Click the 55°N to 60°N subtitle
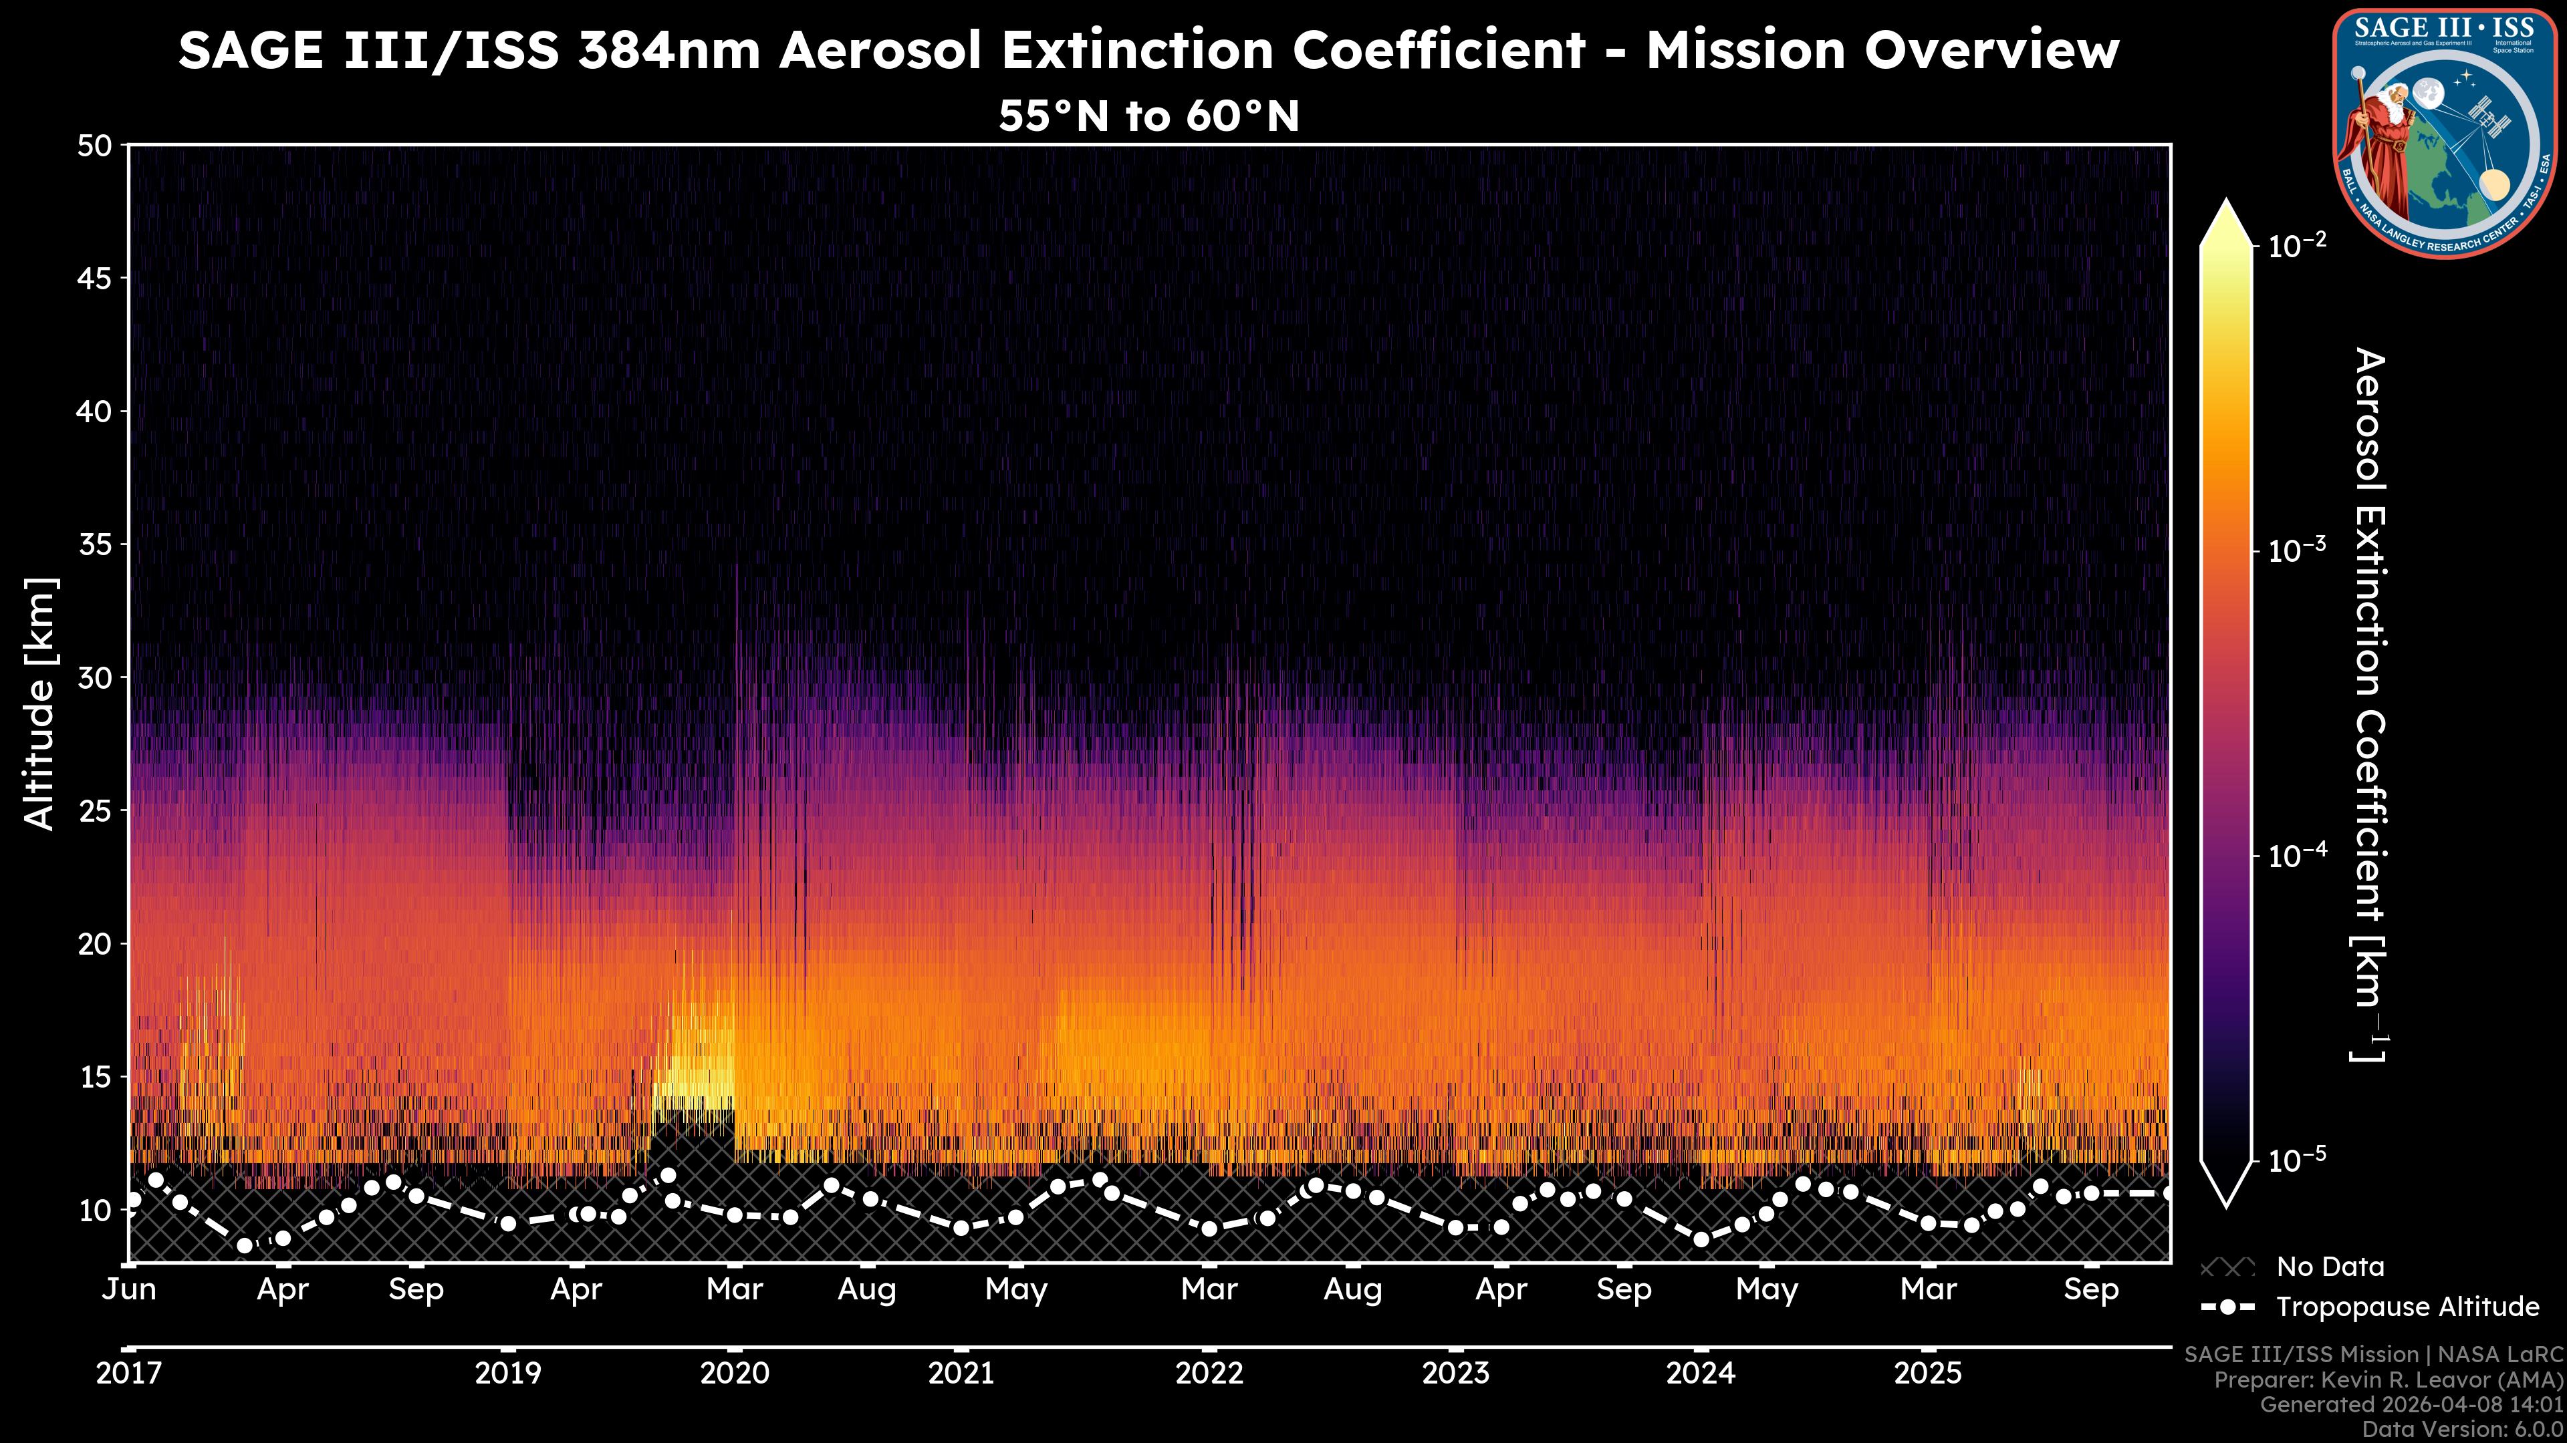Image resolution: width=2567 pixels, height=1443 pixels. [x=1149, y=116]
